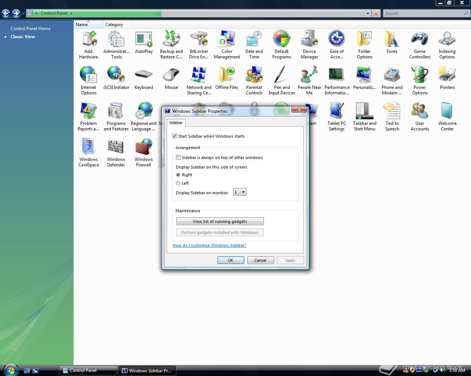The height and width of the screenshot is (376, 471).
Task: Click Cancel in Sidebar Properties
Action: (260, 260)
